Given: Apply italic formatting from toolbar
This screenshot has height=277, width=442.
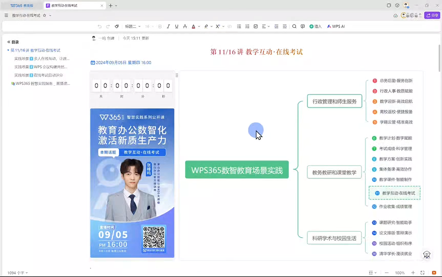Looking at the screenshot, I should pos(168,26).
